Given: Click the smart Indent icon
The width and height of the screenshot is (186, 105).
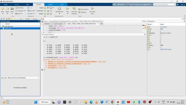Looking at the screenshot, I should click(x=45, y=14).
